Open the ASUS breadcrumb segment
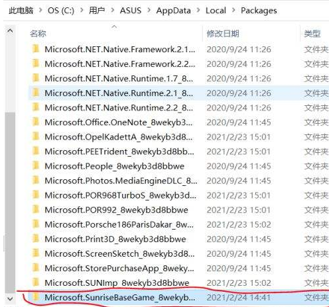The image size is (329, 307). click(131, 11)
